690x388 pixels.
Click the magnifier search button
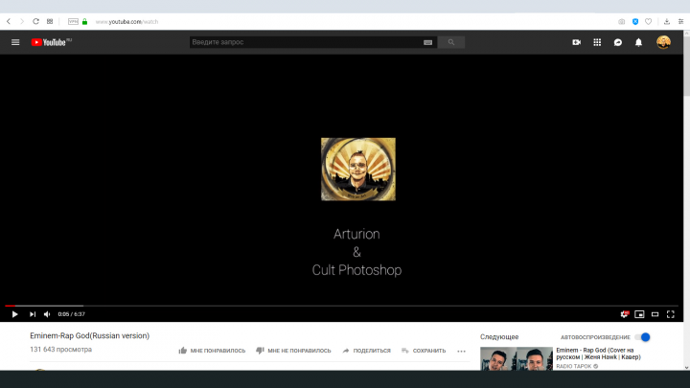tap(451, 42)
